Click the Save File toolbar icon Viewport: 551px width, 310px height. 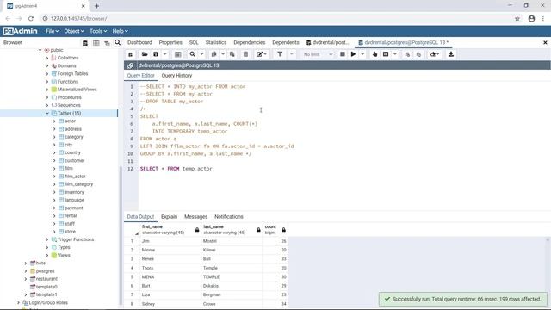tap(156, 54)
